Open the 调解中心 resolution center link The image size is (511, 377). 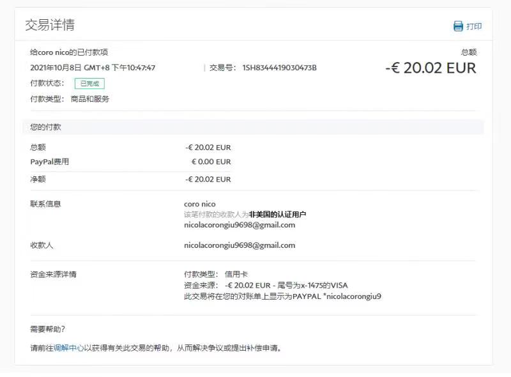pos(68,348)
